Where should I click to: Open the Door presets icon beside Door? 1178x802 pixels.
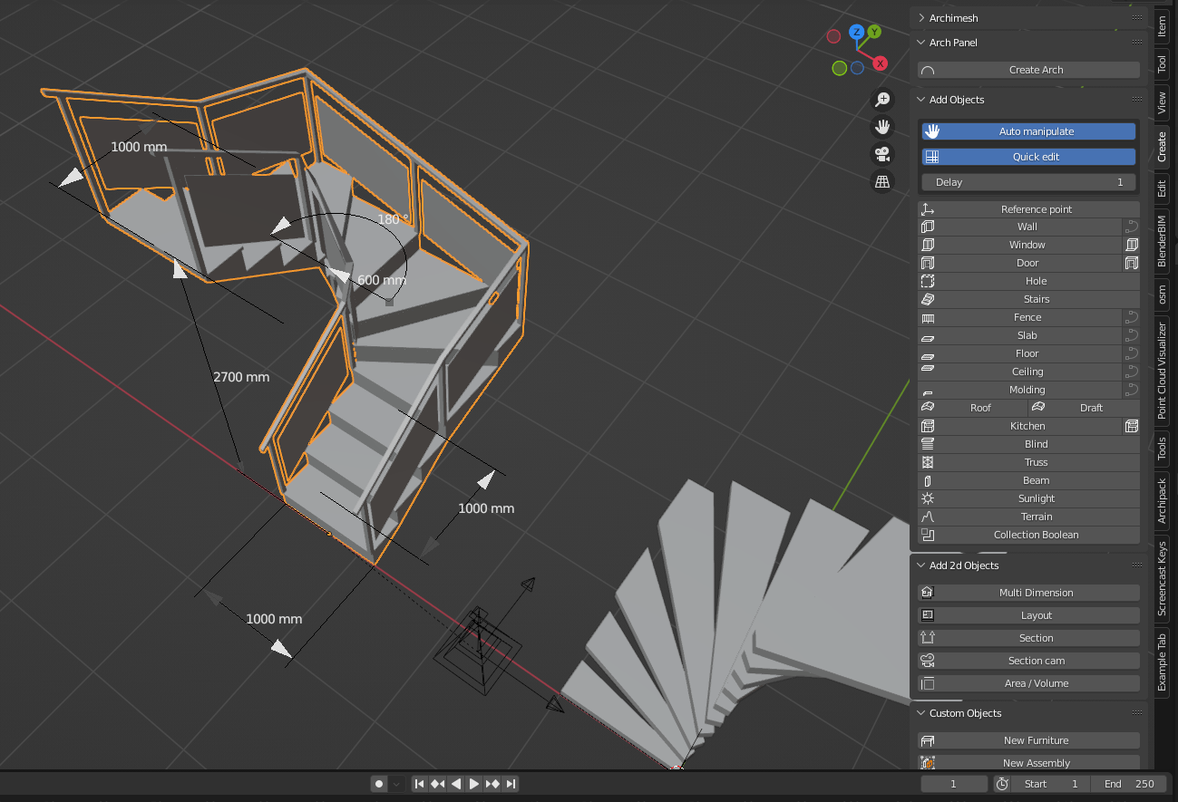click(1132, 263)
